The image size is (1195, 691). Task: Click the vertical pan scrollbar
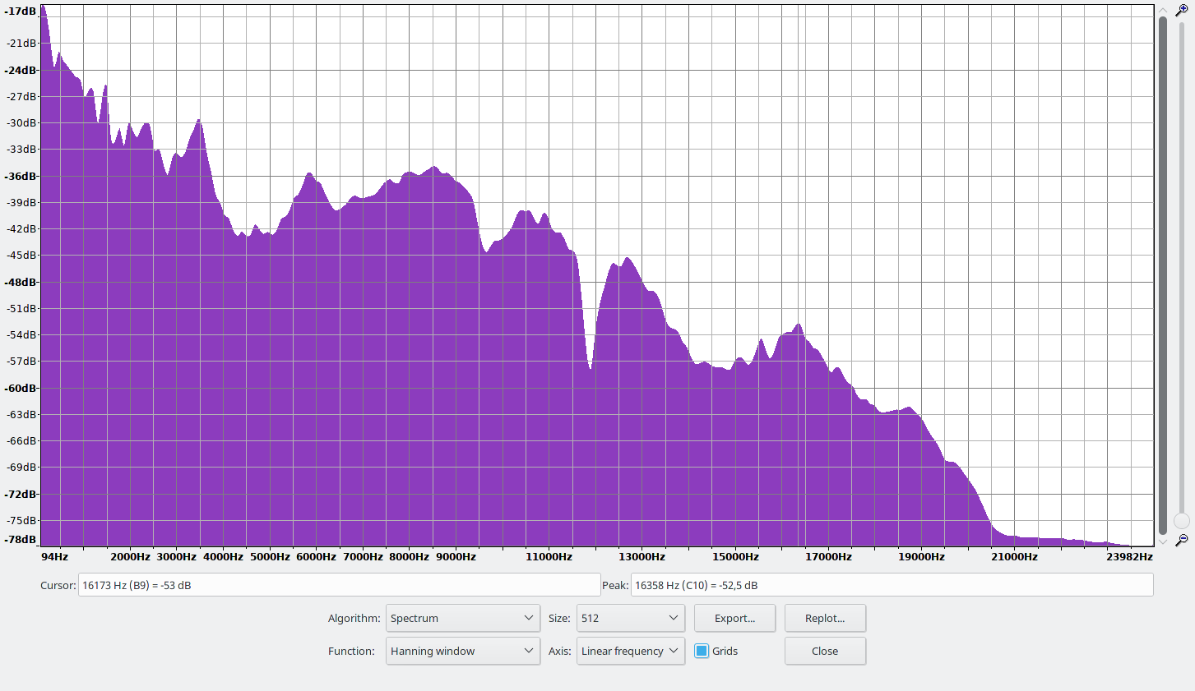tap(1163, 274)
